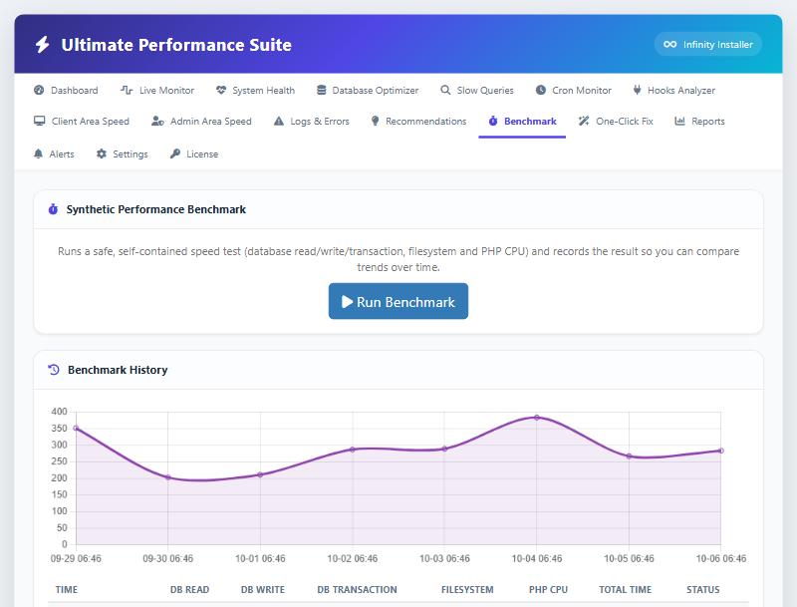Click the TOTAL TIME column header

coord(625,590)
